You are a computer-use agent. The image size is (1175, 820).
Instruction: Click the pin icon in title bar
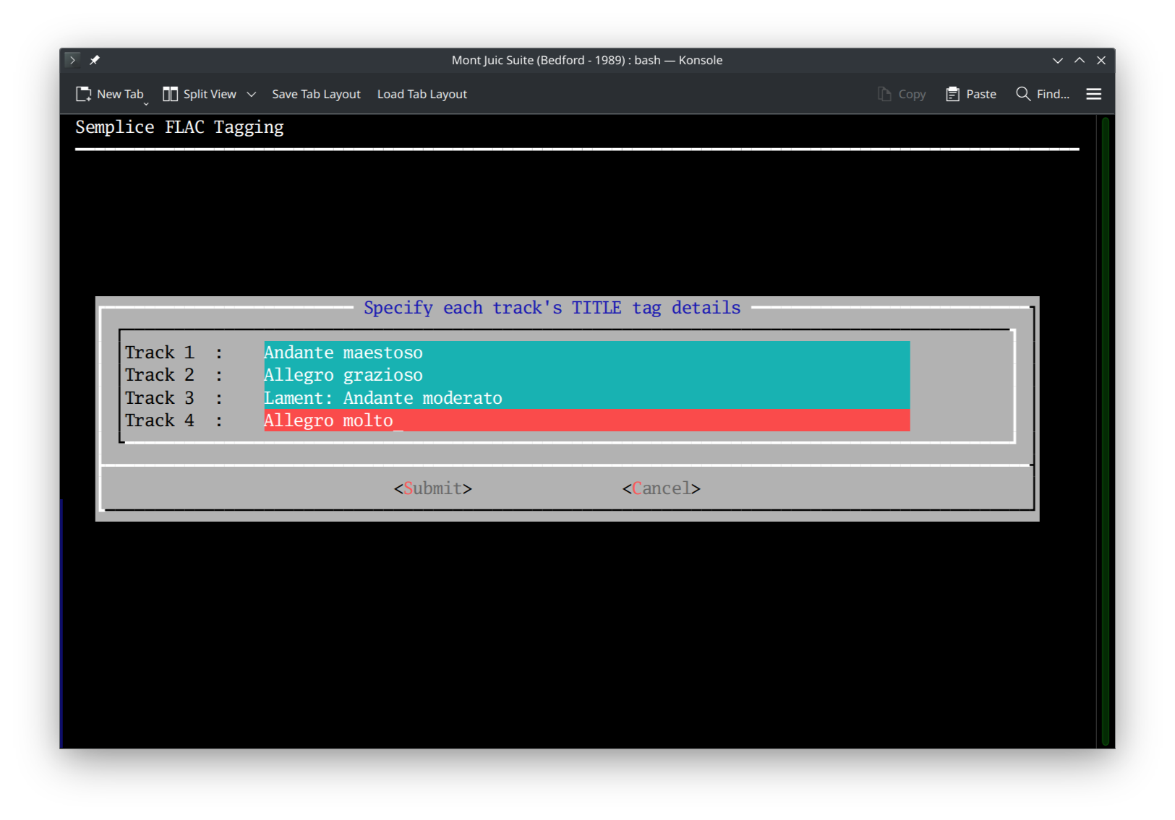point(95,60)
